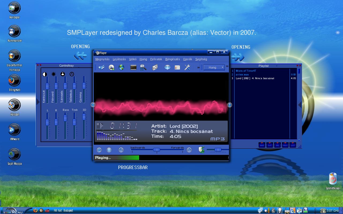Click the backwards/forwards seek slider handle

tap(156, 150)
